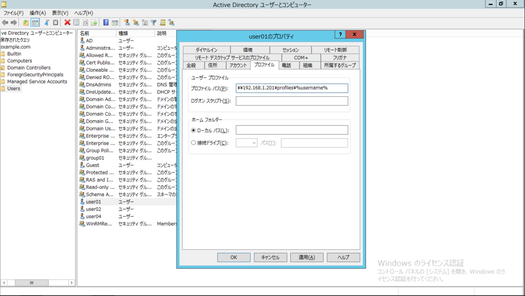Click the create new organizational unit icon
The image size is (525, 296).
click(x=145, y=23)
